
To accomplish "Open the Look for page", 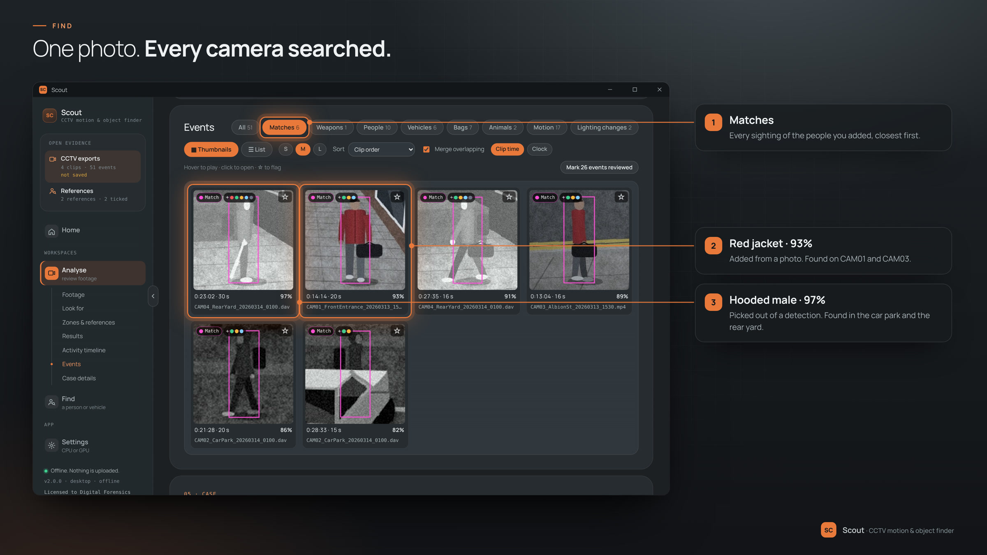I will (x=73, y=308).
